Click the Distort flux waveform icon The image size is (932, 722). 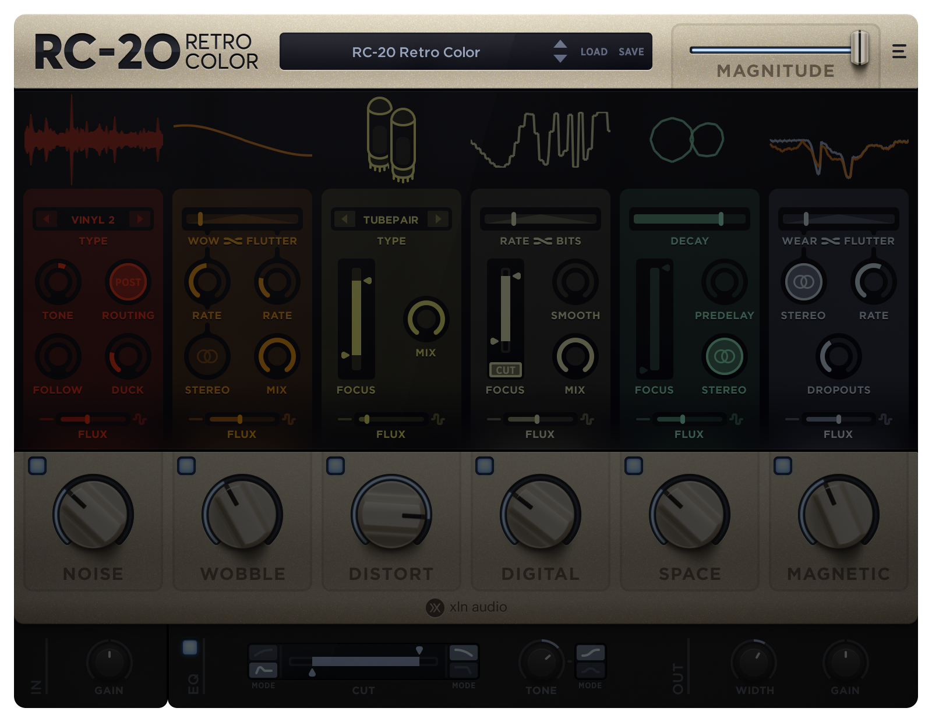438,419
